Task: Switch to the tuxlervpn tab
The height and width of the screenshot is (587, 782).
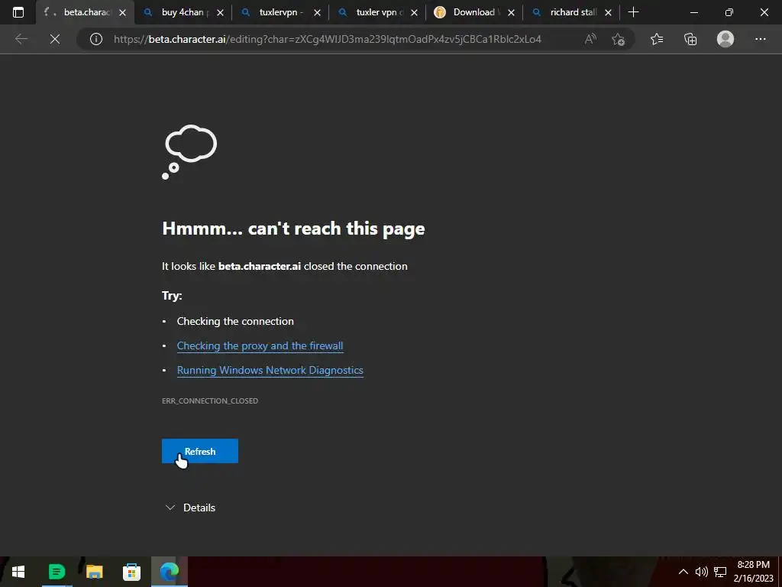Action: point(280,12)
